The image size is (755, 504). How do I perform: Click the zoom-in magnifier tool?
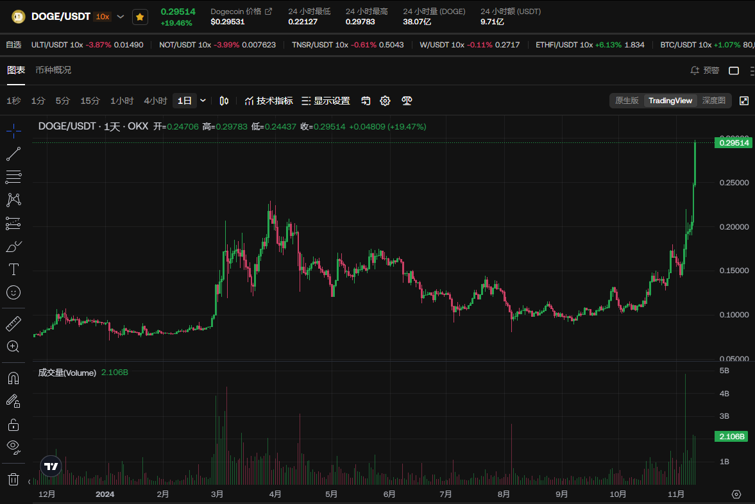click(x=13, y=347)
